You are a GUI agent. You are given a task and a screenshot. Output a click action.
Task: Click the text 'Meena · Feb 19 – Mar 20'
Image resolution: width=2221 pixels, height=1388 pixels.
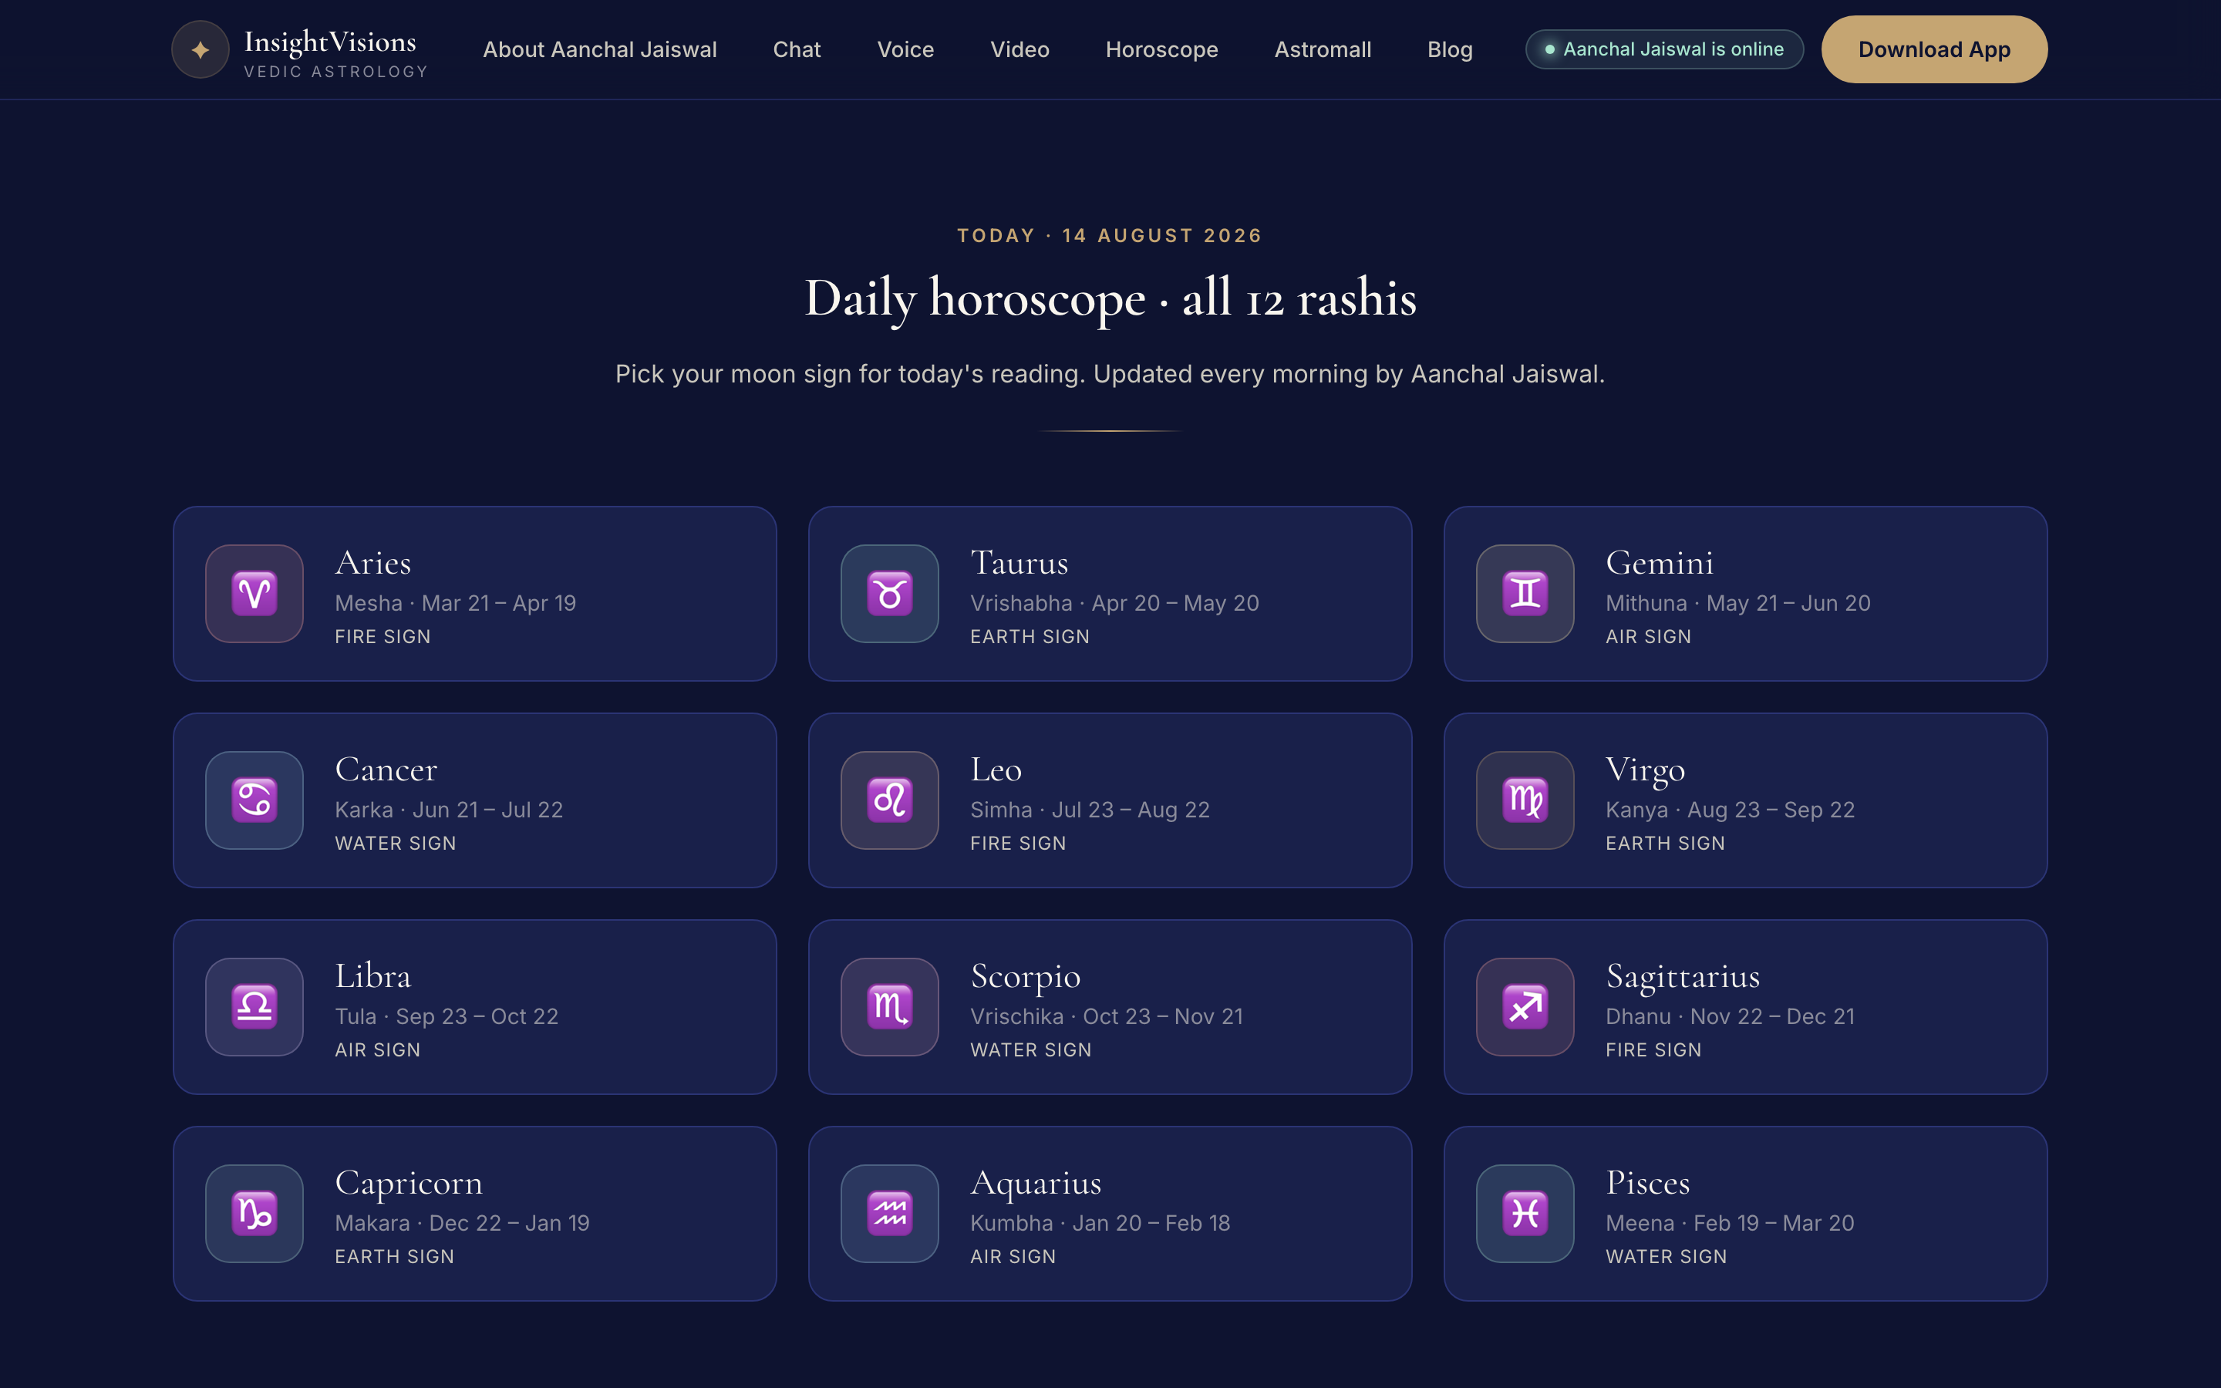[x=1730, y=1223]
